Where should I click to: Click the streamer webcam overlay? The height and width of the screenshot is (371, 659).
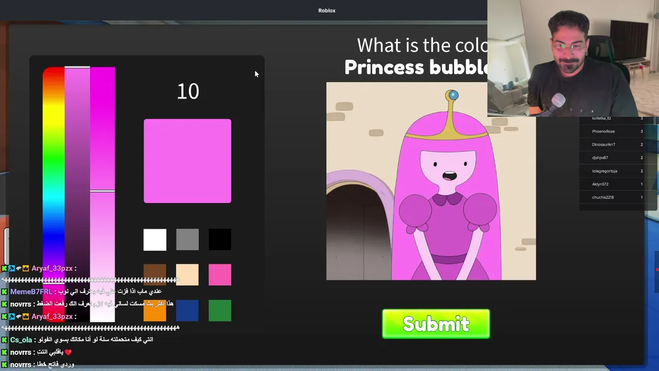pos(573,58)
